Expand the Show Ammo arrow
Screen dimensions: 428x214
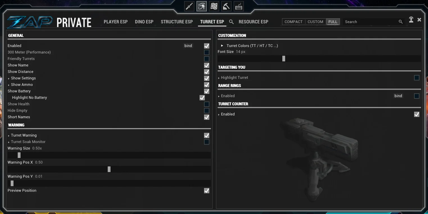9,85
